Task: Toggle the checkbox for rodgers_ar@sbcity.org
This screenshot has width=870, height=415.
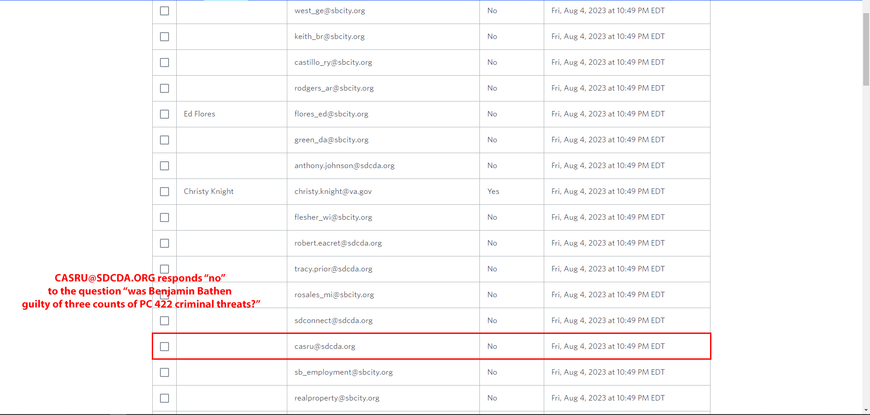Action: click(164, 88)
